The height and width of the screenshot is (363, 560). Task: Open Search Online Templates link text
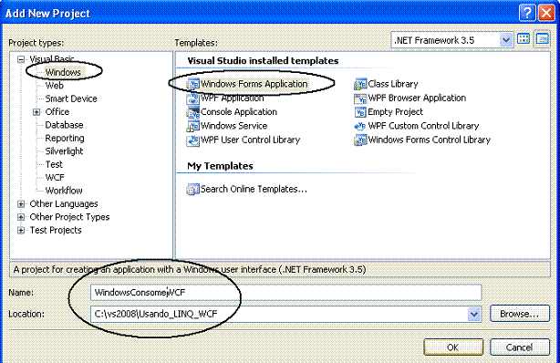pyautogui.click(x=254, y=189)
